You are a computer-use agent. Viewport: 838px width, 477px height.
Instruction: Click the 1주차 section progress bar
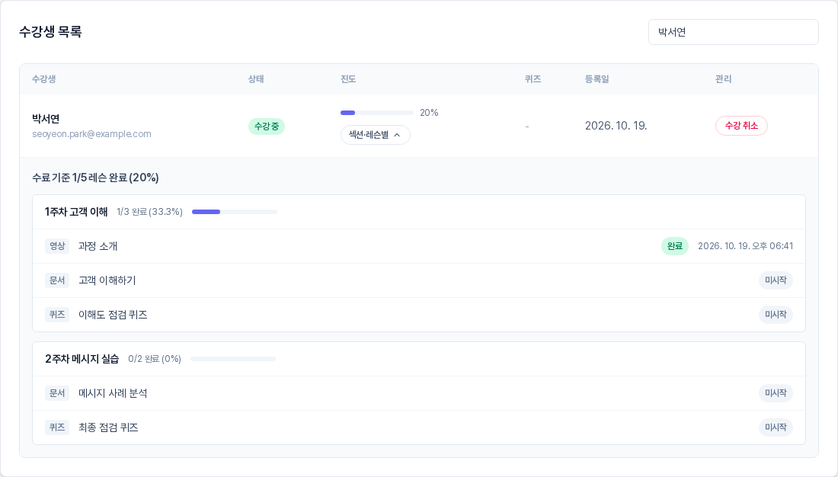pos(235,213)
